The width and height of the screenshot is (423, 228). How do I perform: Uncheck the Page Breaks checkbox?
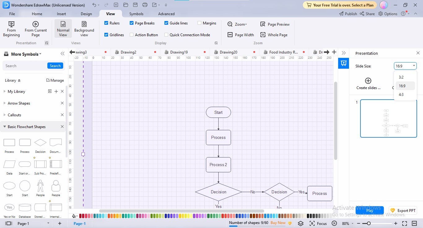132,23
